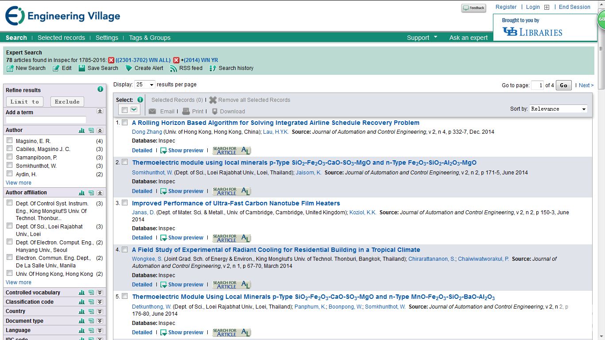Click the Exclude button

(67, 102)
